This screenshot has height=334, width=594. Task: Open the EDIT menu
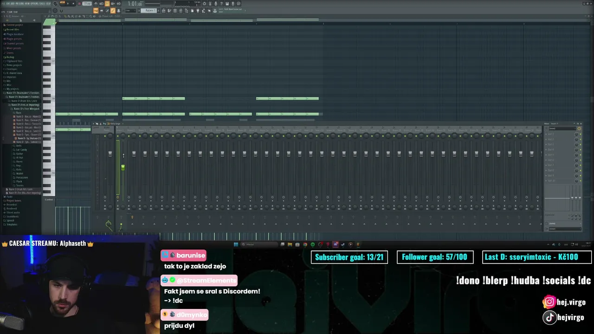(8, 4)
